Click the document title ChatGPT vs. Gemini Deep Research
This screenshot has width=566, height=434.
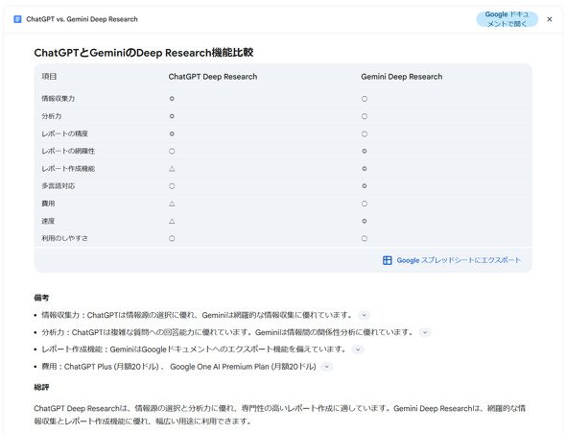pos(82,19)
